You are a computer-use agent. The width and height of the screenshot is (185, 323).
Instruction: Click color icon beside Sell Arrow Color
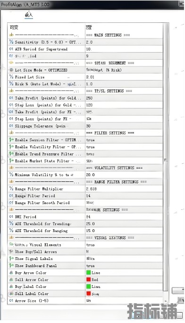(x=11, y=280)
